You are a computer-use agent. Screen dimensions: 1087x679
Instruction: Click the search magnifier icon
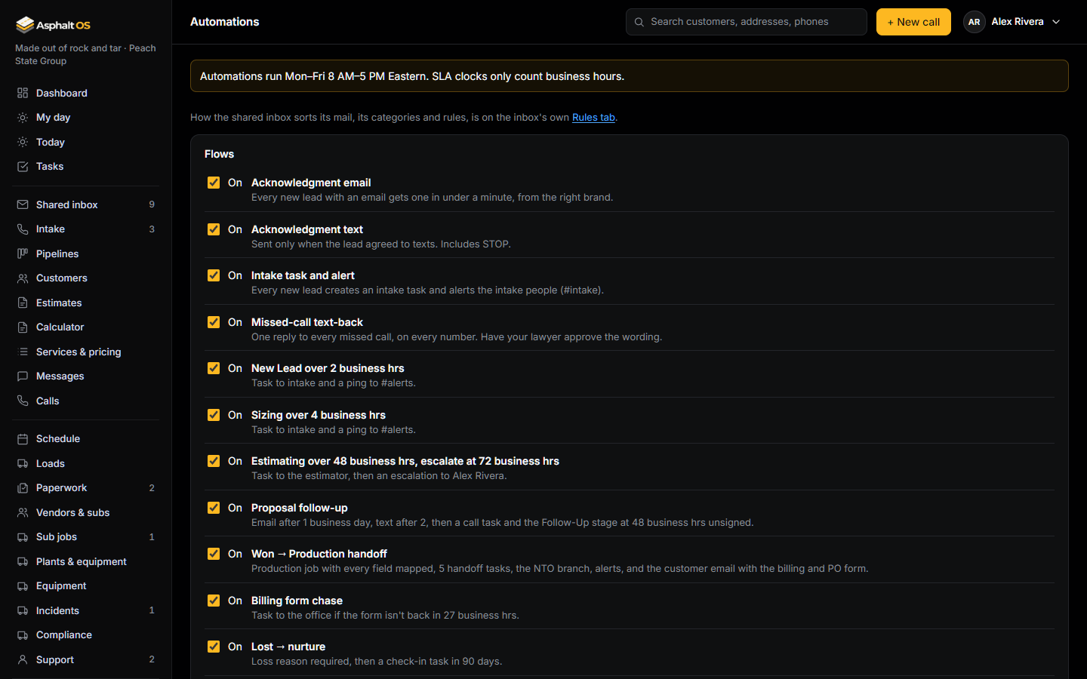[x=639, y=22]
